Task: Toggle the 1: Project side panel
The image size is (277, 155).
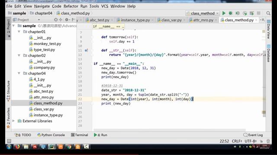Action: [8, 28]
